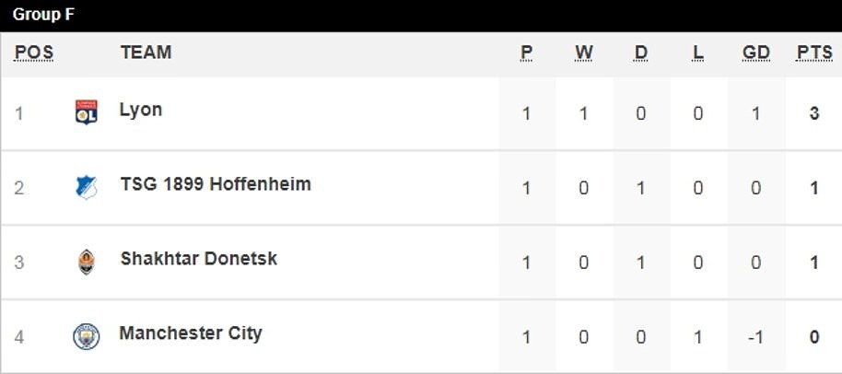Click the Lyon club crest icon
Image resolution: width=842 pixels, height=374 pixels.
[86, 112]
